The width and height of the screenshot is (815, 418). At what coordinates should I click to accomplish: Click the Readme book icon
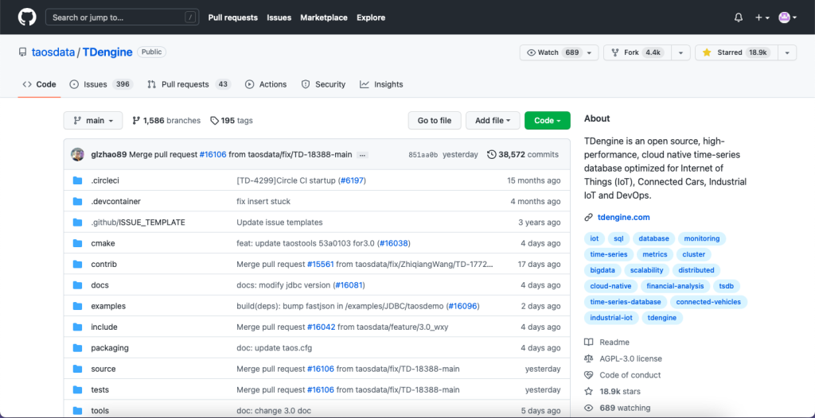point(589,343)
